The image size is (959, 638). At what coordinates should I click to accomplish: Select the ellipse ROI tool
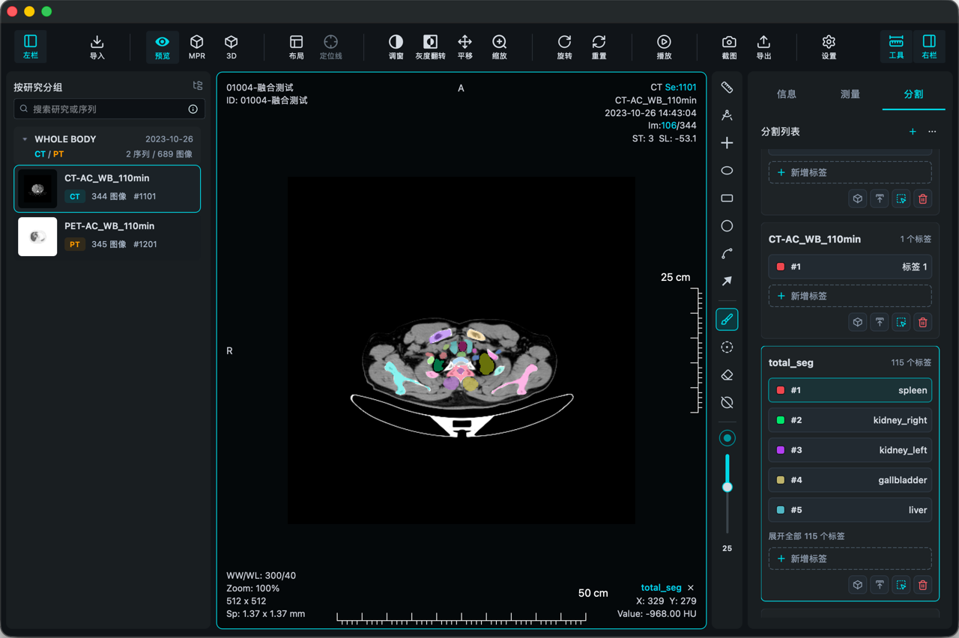click(727, 171)
